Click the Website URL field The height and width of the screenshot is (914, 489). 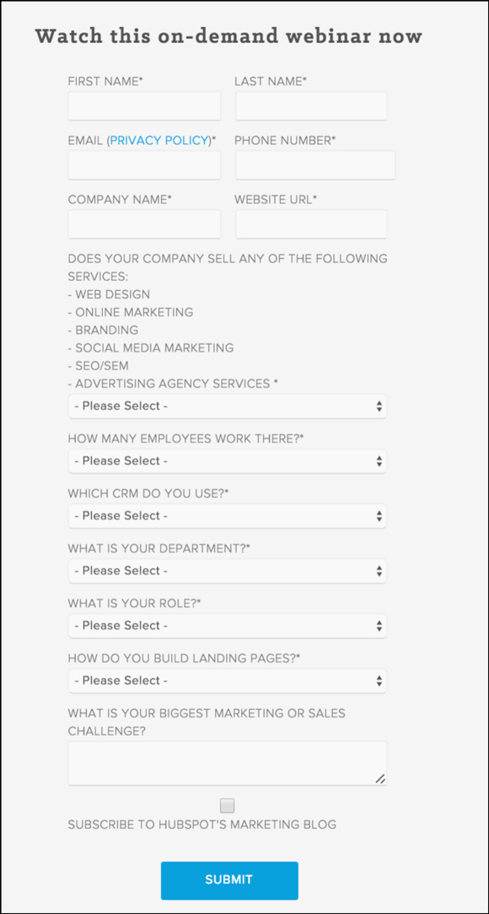[311, 224]
